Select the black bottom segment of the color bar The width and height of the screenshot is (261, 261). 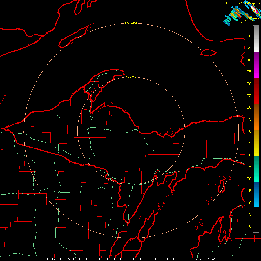coord(256,220)
